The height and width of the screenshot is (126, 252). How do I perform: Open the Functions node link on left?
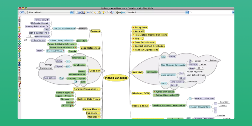tap(93, 113)
